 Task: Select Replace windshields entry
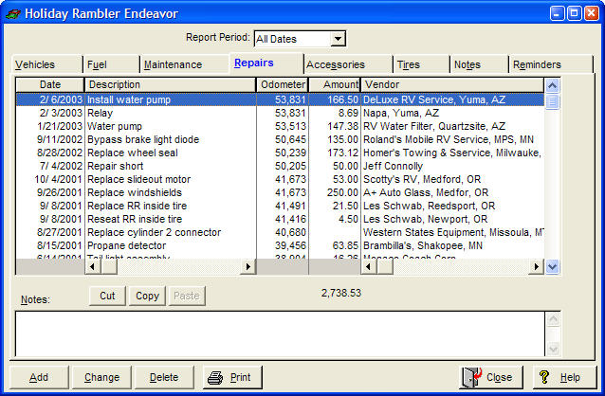tap(280, 192)
